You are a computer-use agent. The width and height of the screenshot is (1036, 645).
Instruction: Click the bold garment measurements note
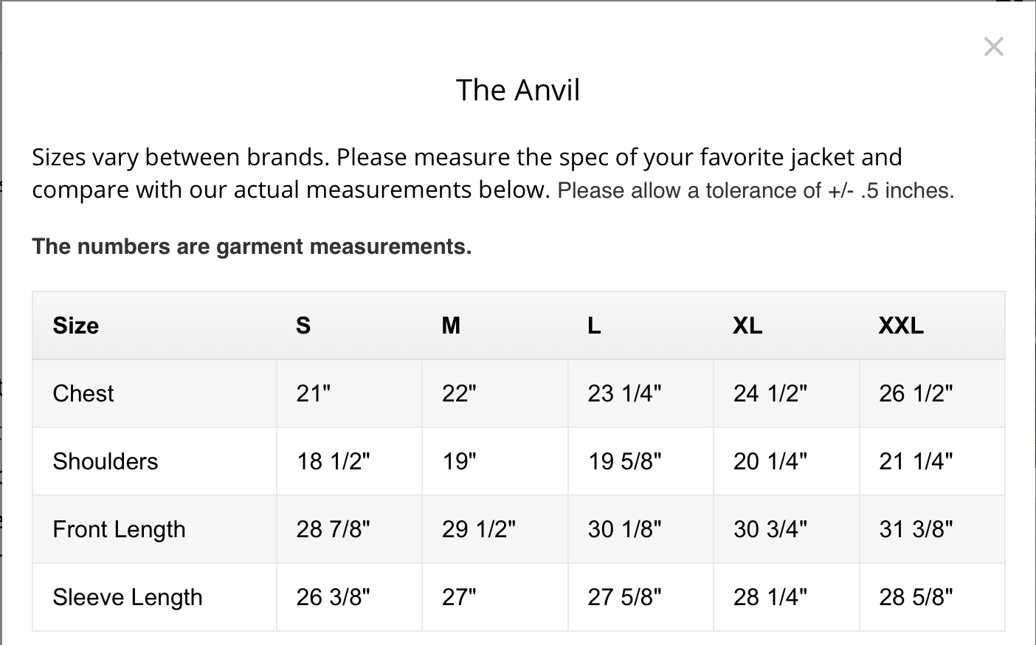(252, 246)
